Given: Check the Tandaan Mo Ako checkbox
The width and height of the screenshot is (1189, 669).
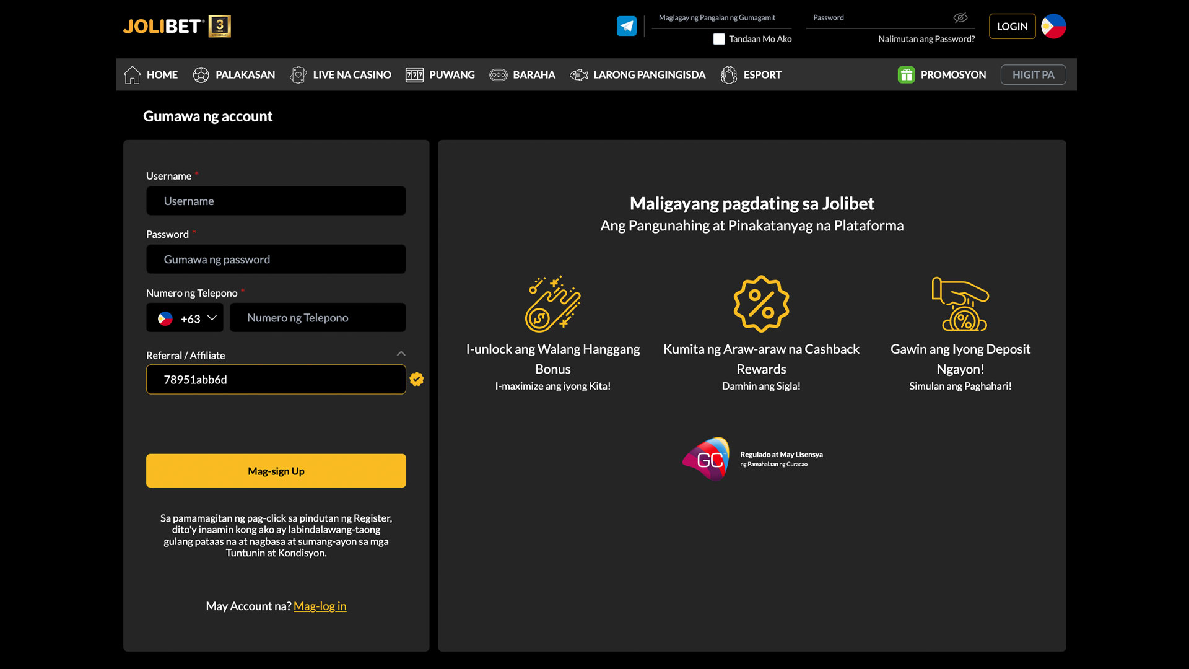Looking at the screenshot, I should click(x=719, y=39).
